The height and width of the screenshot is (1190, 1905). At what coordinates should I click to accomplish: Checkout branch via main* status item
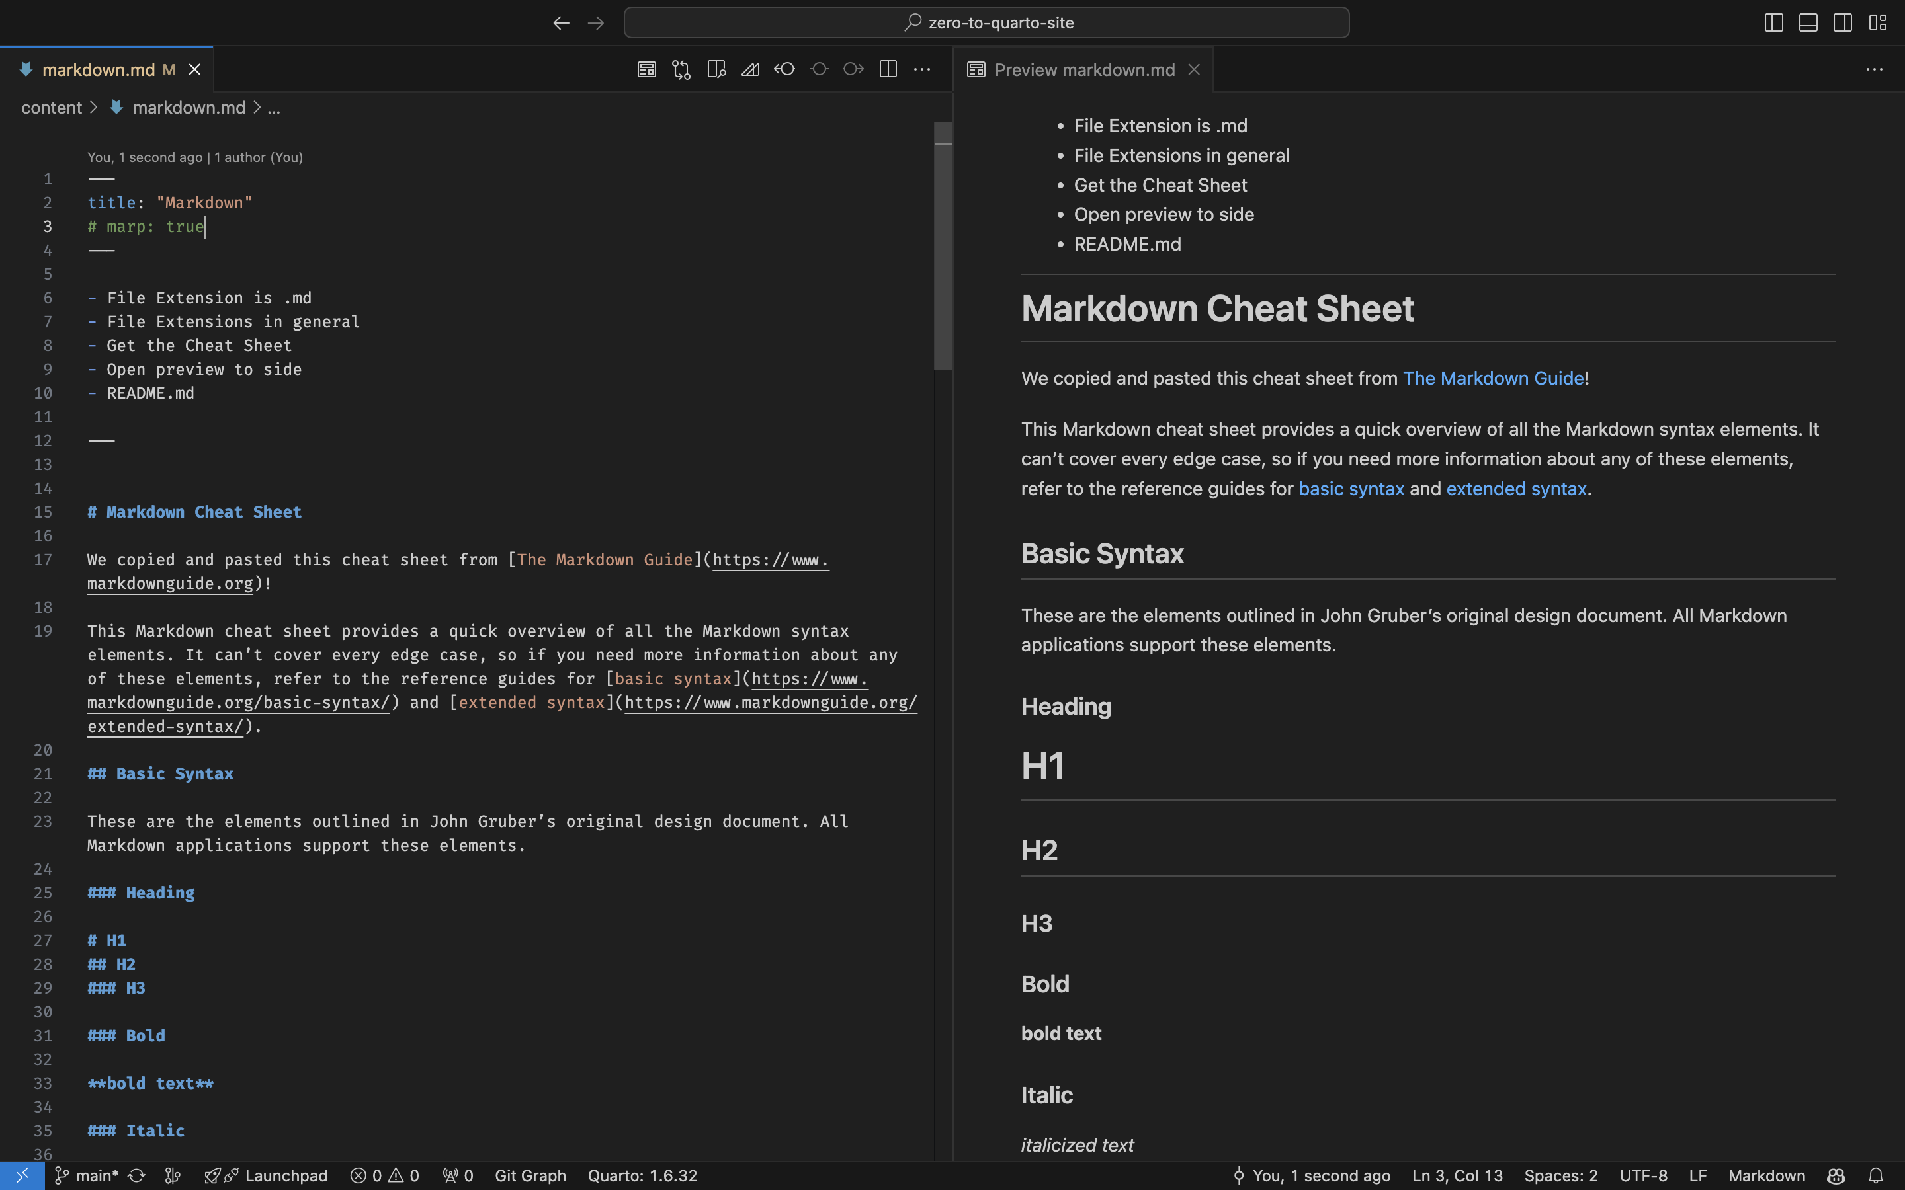click(x=87, y=1175)
